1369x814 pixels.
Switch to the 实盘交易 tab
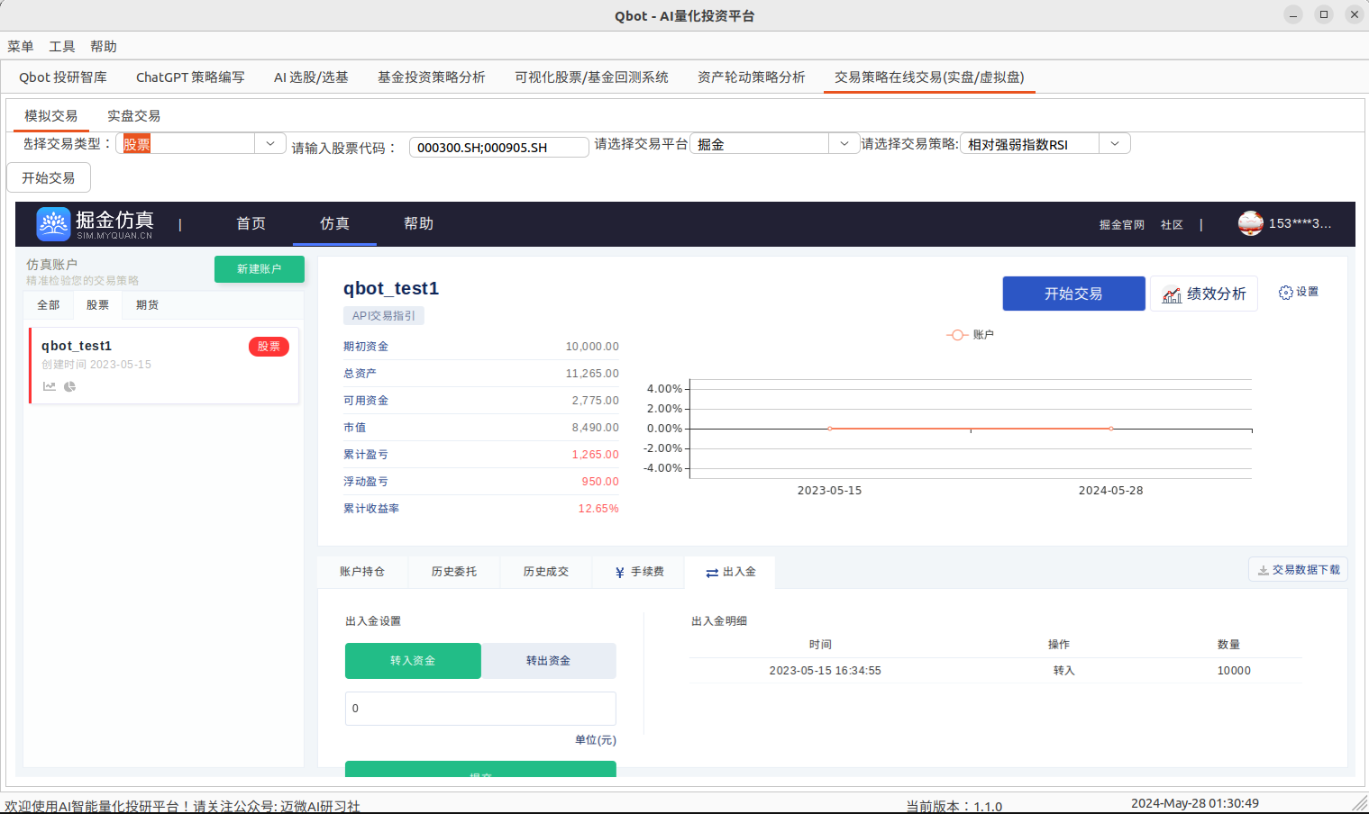(x=133, y=115)
